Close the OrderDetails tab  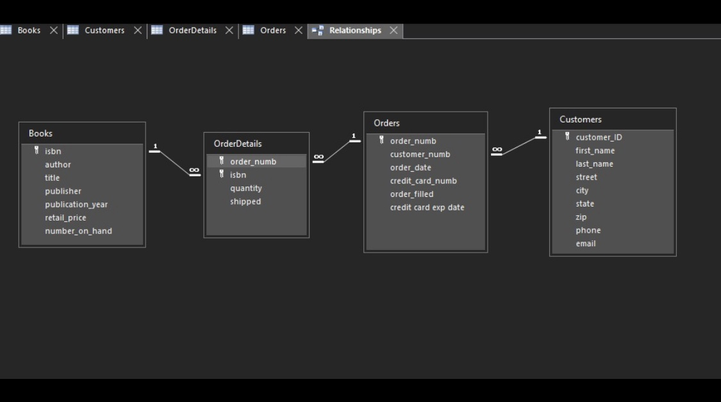pyautogui.click(x=229, y=30)
